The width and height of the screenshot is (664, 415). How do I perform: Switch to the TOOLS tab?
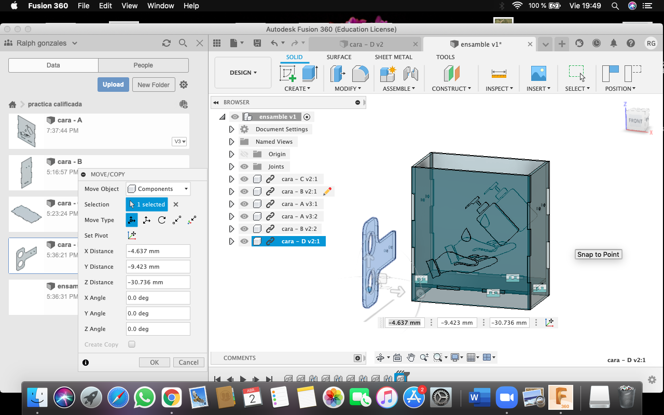coord(445,57)
